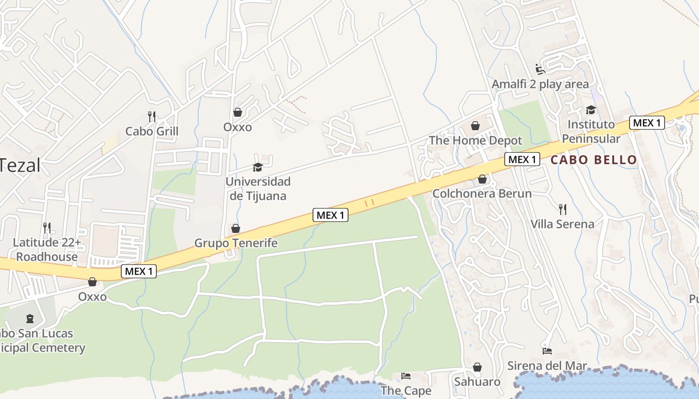Screen dimensions: 699x399
Task: Select the Oxxo shop icon near Cabo Grill
Action: coord(238,112)
